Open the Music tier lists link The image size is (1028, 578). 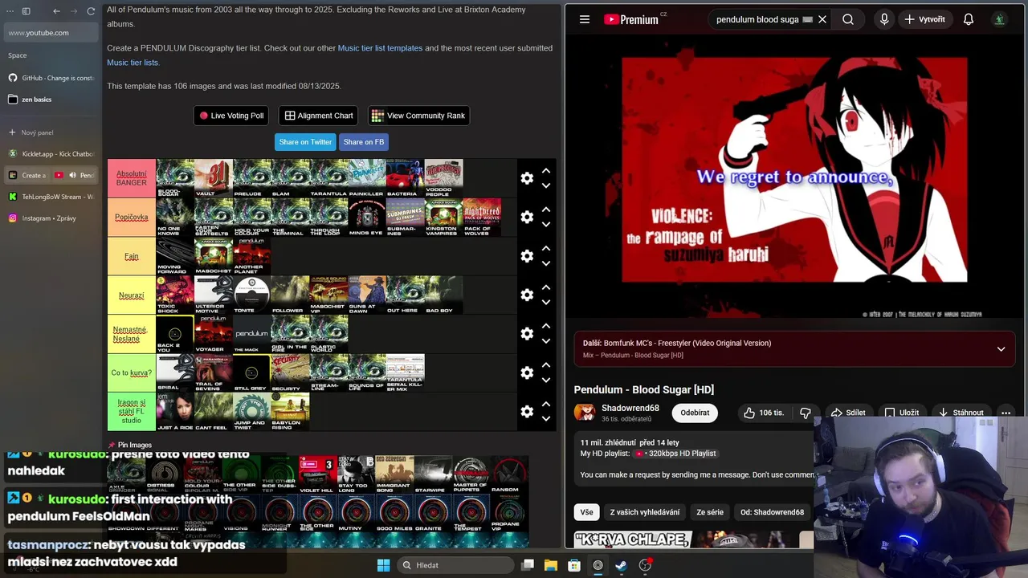[x=133, y=63]
